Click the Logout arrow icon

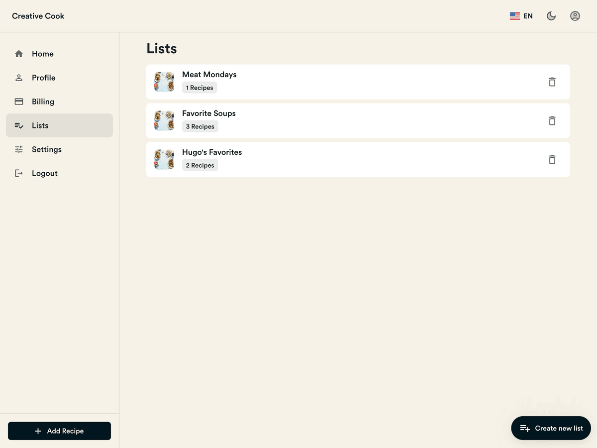(19, 173)
